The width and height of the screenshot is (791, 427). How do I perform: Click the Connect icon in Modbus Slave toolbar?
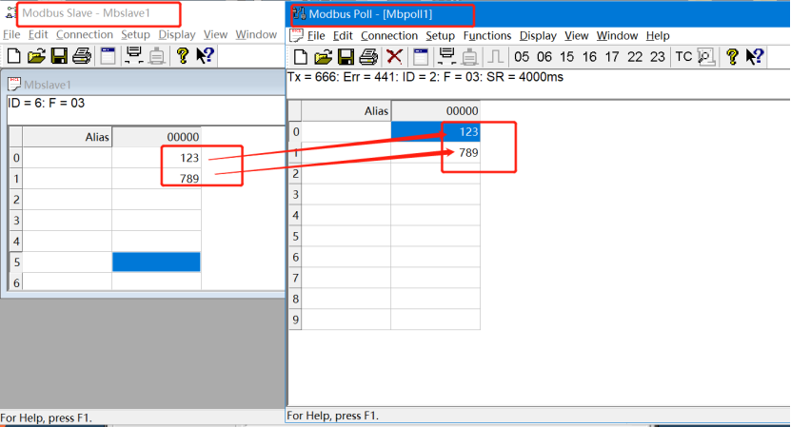click(133, 56)
